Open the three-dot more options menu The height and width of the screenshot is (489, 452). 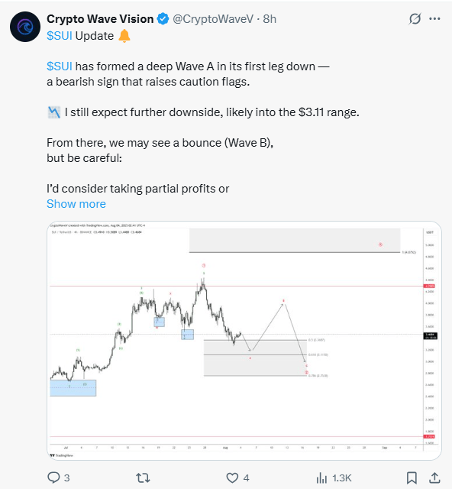(x=434, y=19)
